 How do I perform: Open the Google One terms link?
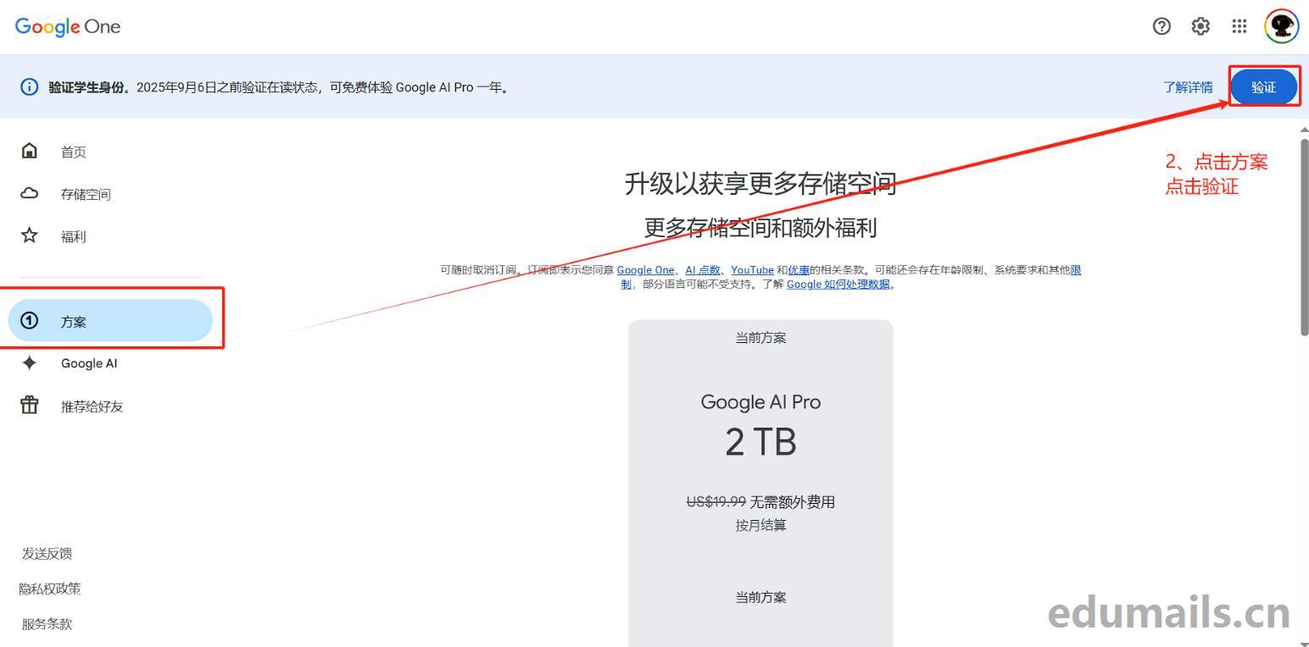point(645,270)
